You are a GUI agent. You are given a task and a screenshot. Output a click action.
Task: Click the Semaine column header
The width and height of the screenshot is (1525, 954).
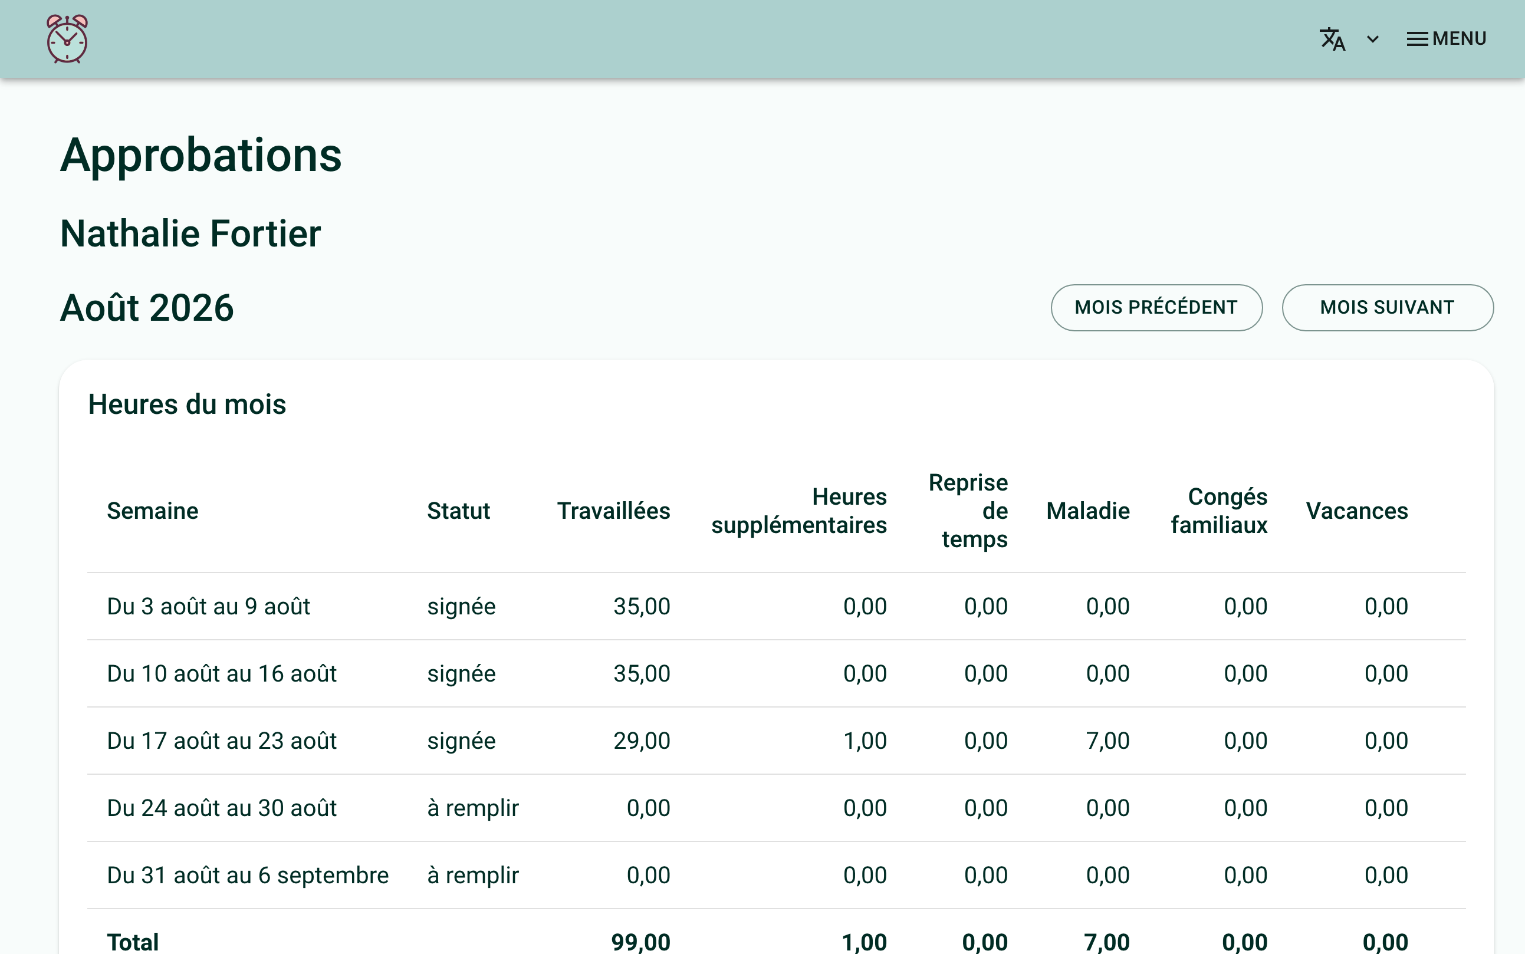[x=153, y=511]
